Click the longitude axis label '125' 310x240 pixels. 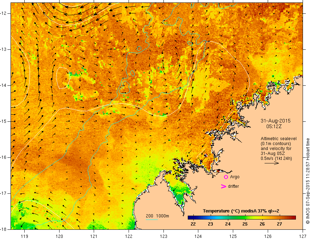click(233, 236)
